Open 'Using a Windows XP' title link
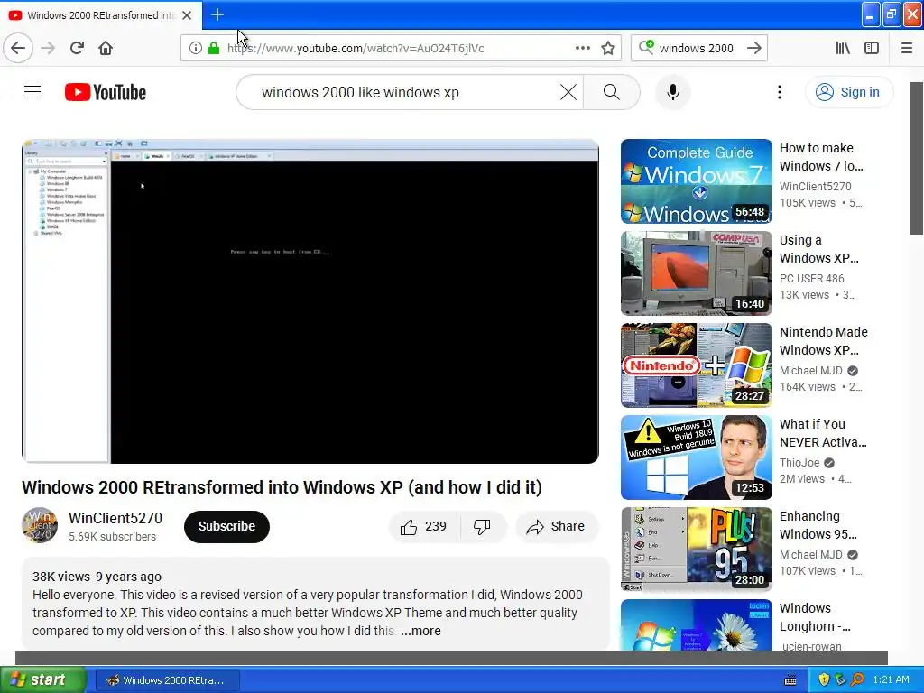 [819, 249]
